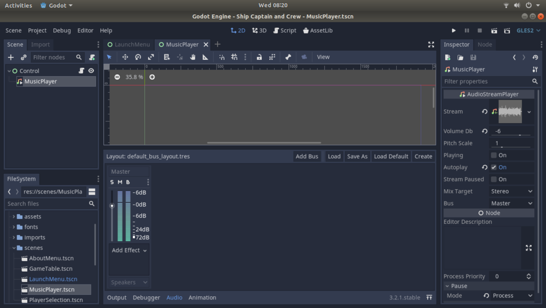The width and height of the screenshot is (546, 308).
Task: Activate the Pan mode hand tool
Action: (x=193, y=57)
